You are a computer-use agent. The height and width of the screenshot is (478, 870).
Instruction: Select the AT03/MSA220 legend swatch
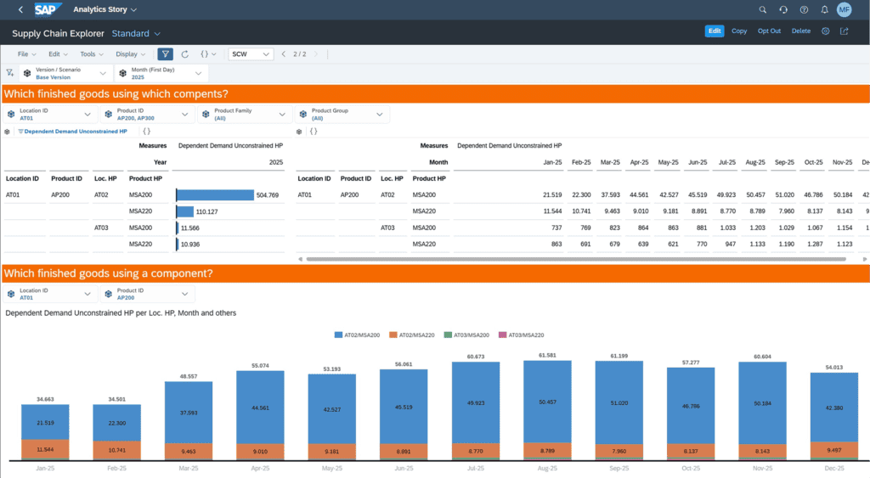pyautogui.click(x=502, y=335)
